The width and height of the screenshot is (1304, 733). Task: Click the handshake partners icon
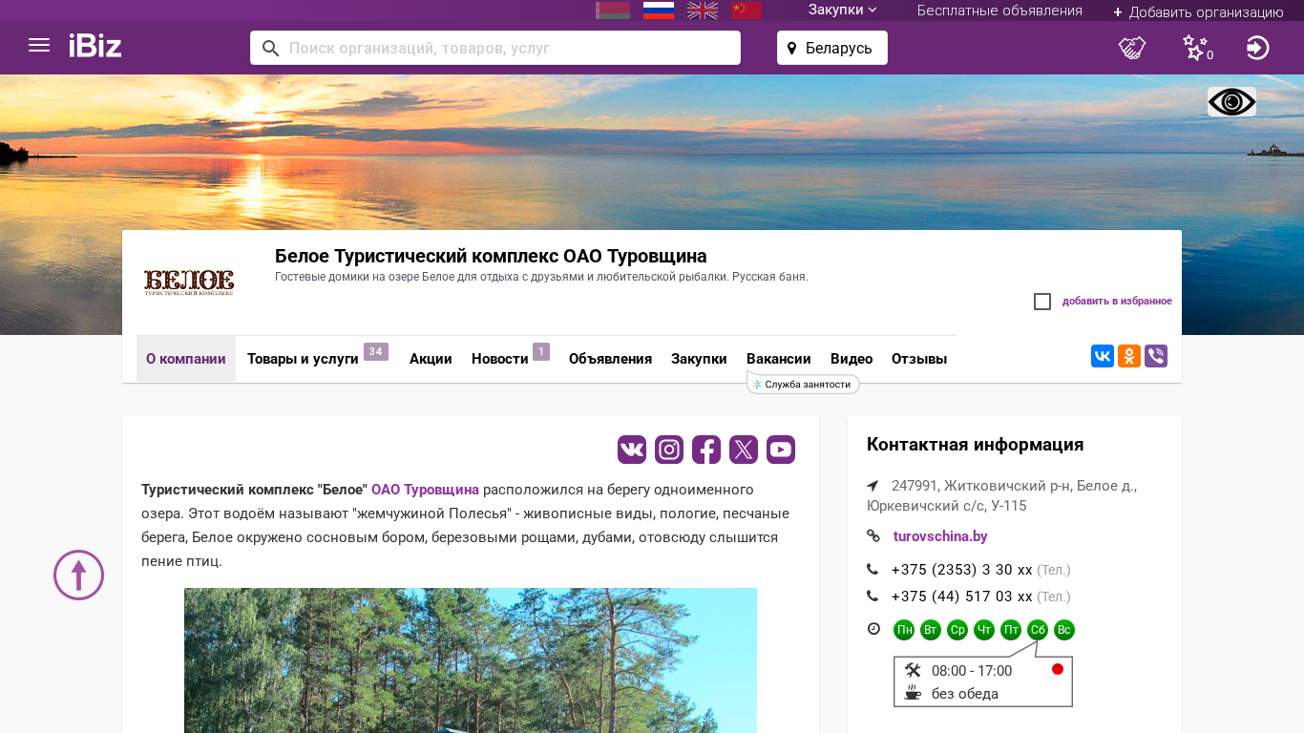click(x=1132, y=48)
